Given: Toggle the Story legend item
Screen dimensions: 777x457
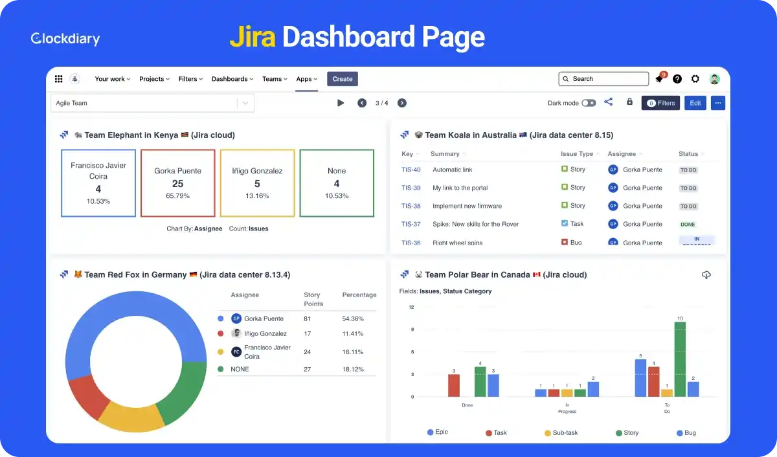Looking at the screenshot, I should (x=627, y=432).
